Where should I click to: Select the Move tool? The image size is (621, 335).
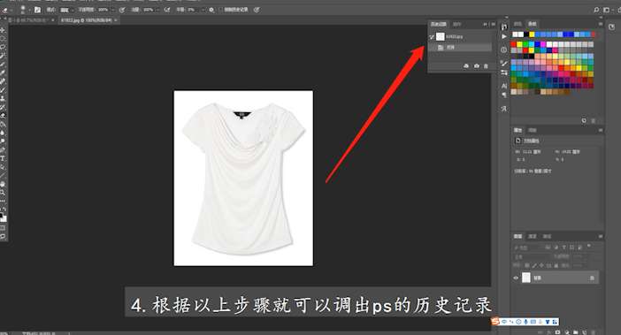click(x=3, y=30)
